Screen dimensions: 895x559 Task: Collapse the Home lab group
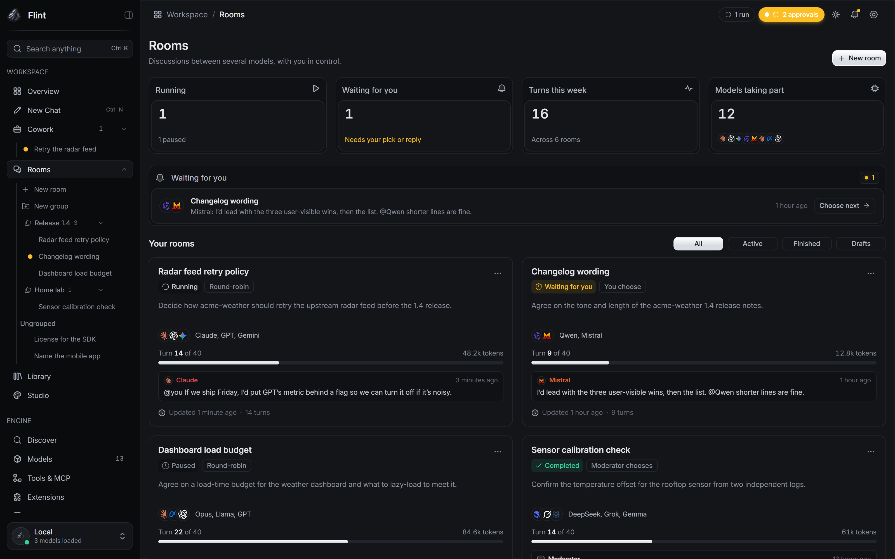click(x=101, y=290)
